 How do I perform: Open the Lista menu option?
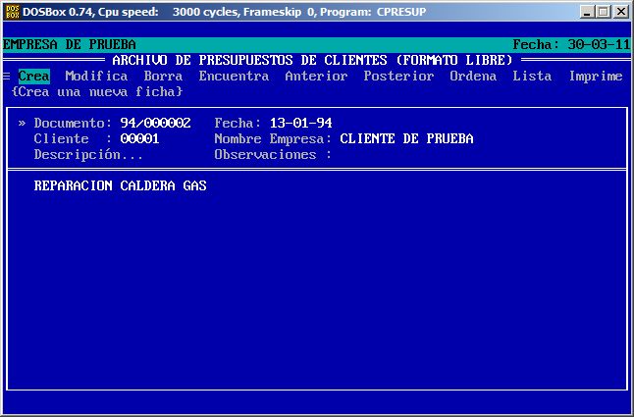[x=532, y=77]
